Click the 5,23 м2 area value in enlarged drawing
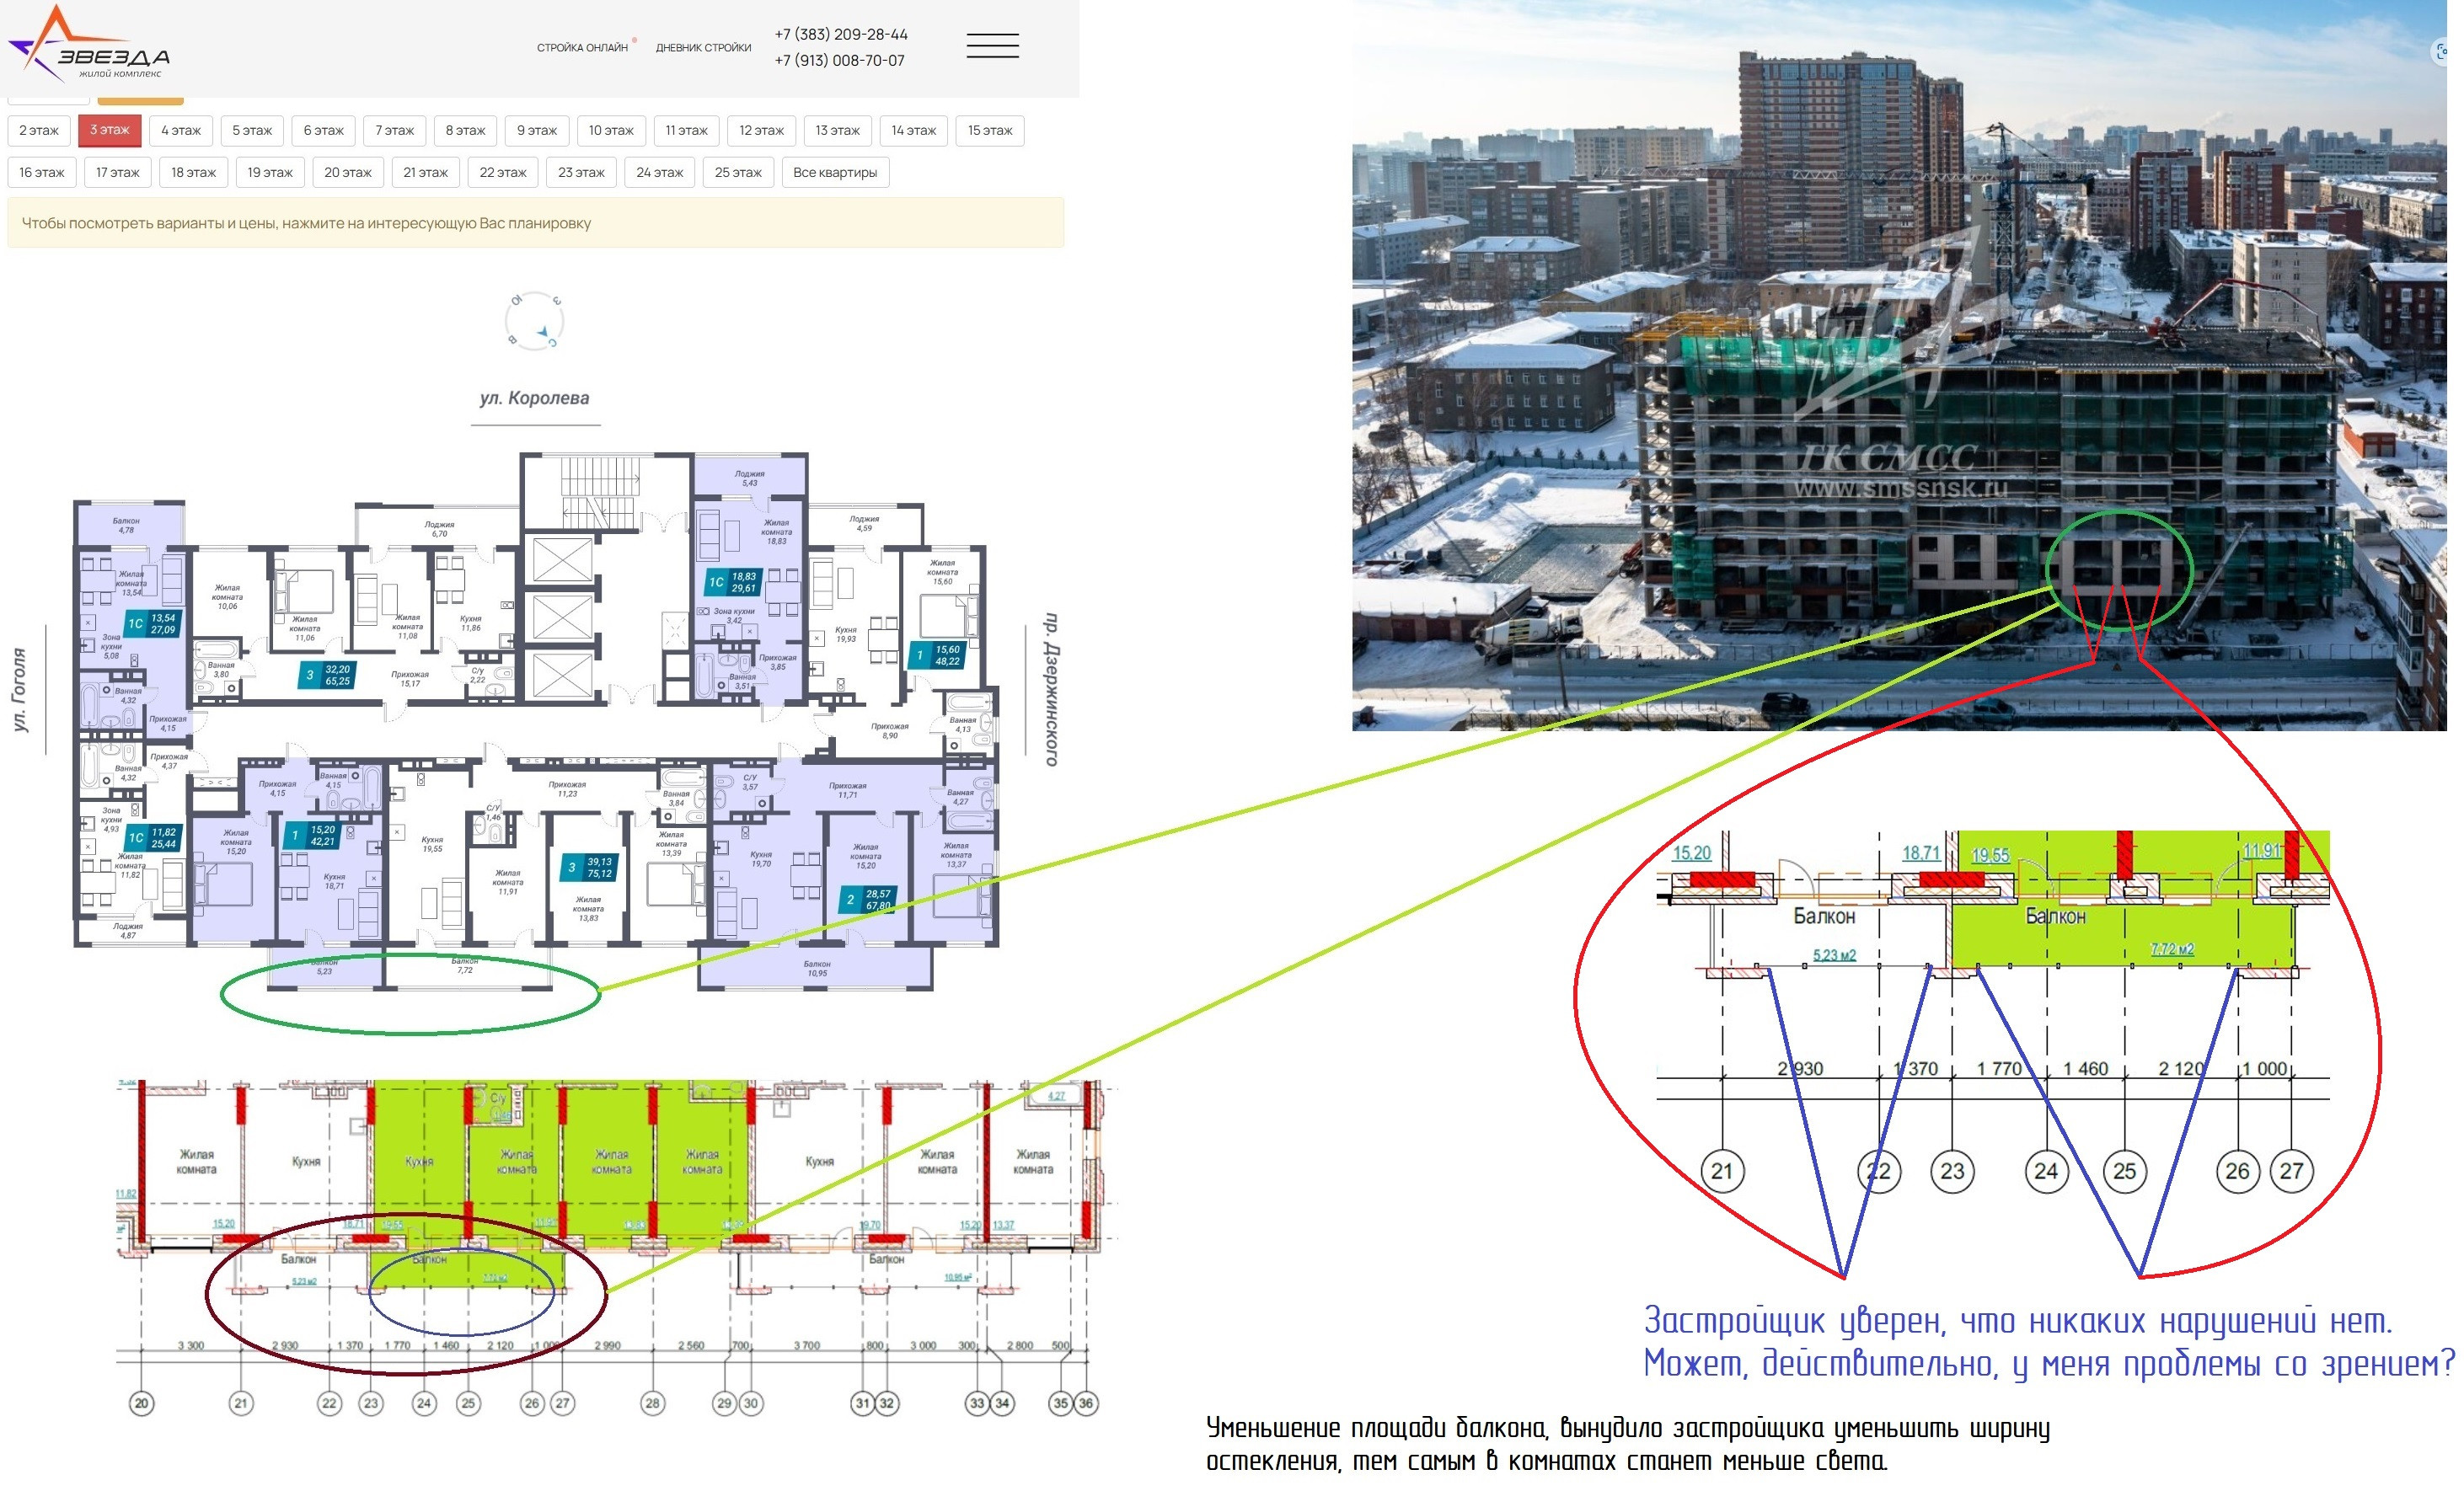The height and width of the screenshot is (1491, 2464). pyautogui.click(x=1834, y=955)
